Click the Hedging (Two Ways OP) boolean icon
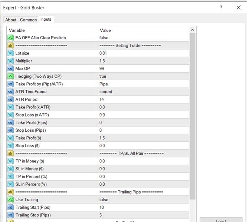 click(x=10, y=76)
